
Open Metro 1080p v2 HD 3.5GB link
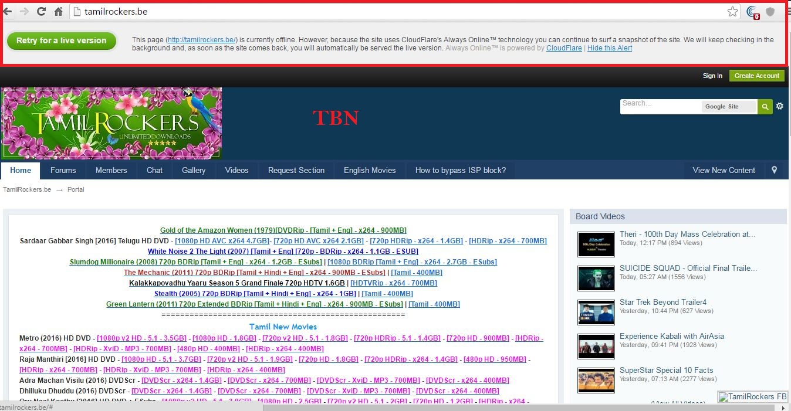click(142, 338)
